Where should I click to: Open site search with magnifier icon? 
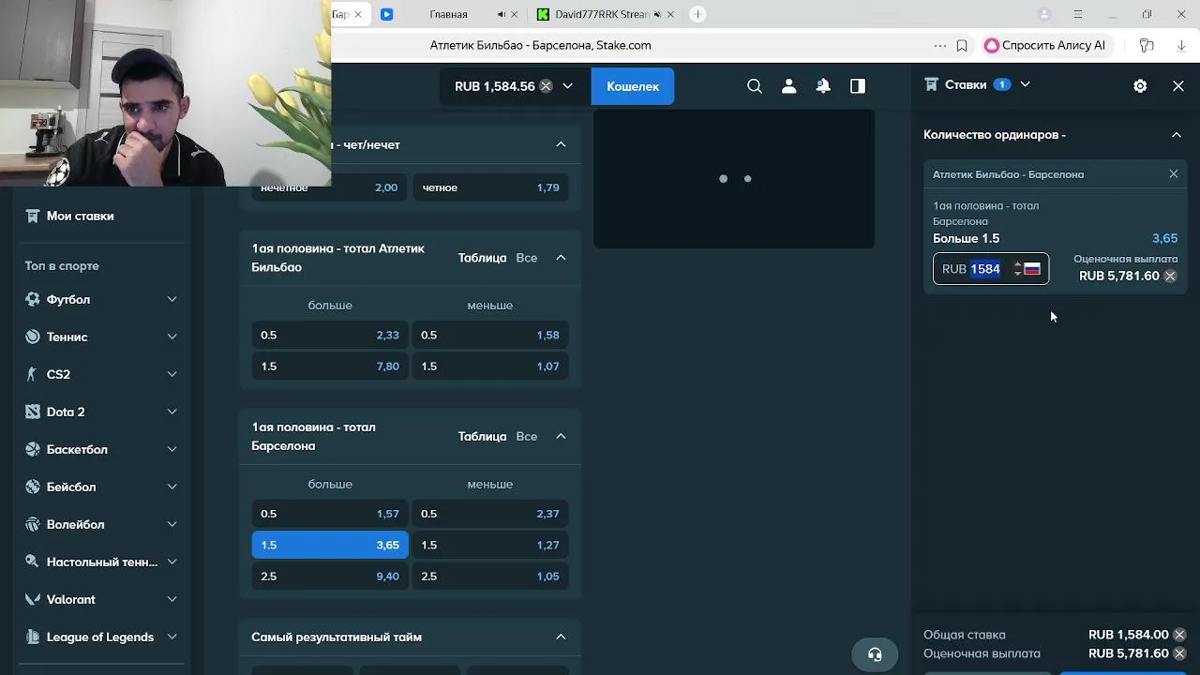[755, 86]
